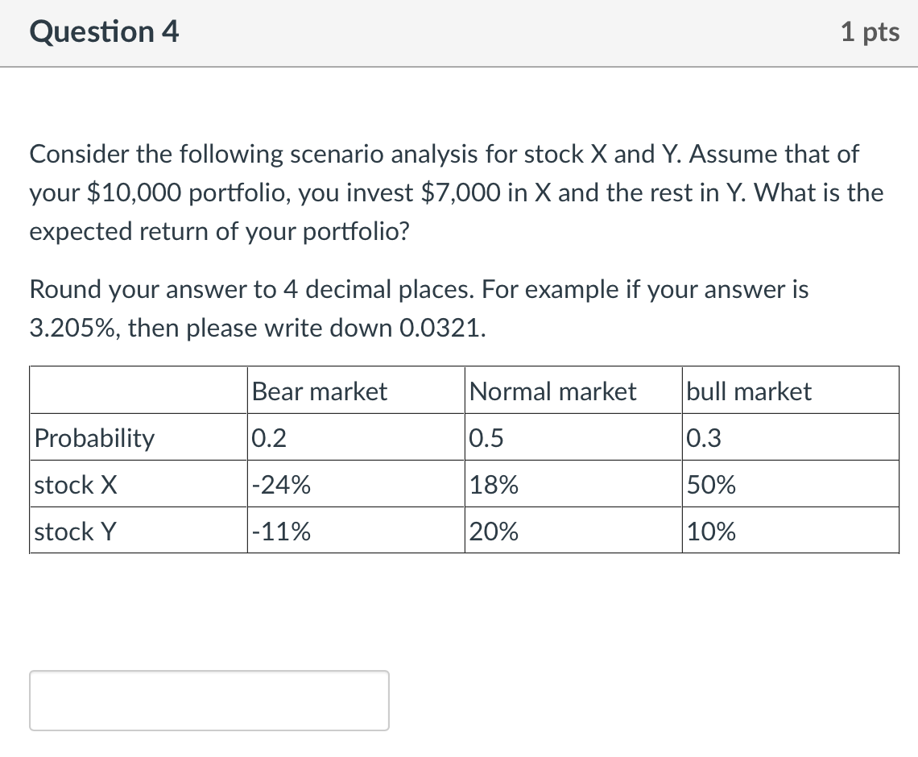
Task: Select the Normal market column header
Action: 552,391
